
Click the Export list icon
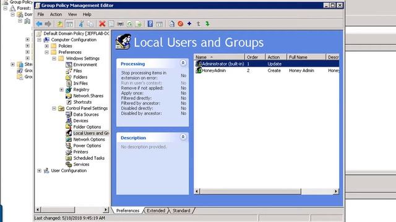(x=139, y=24)
